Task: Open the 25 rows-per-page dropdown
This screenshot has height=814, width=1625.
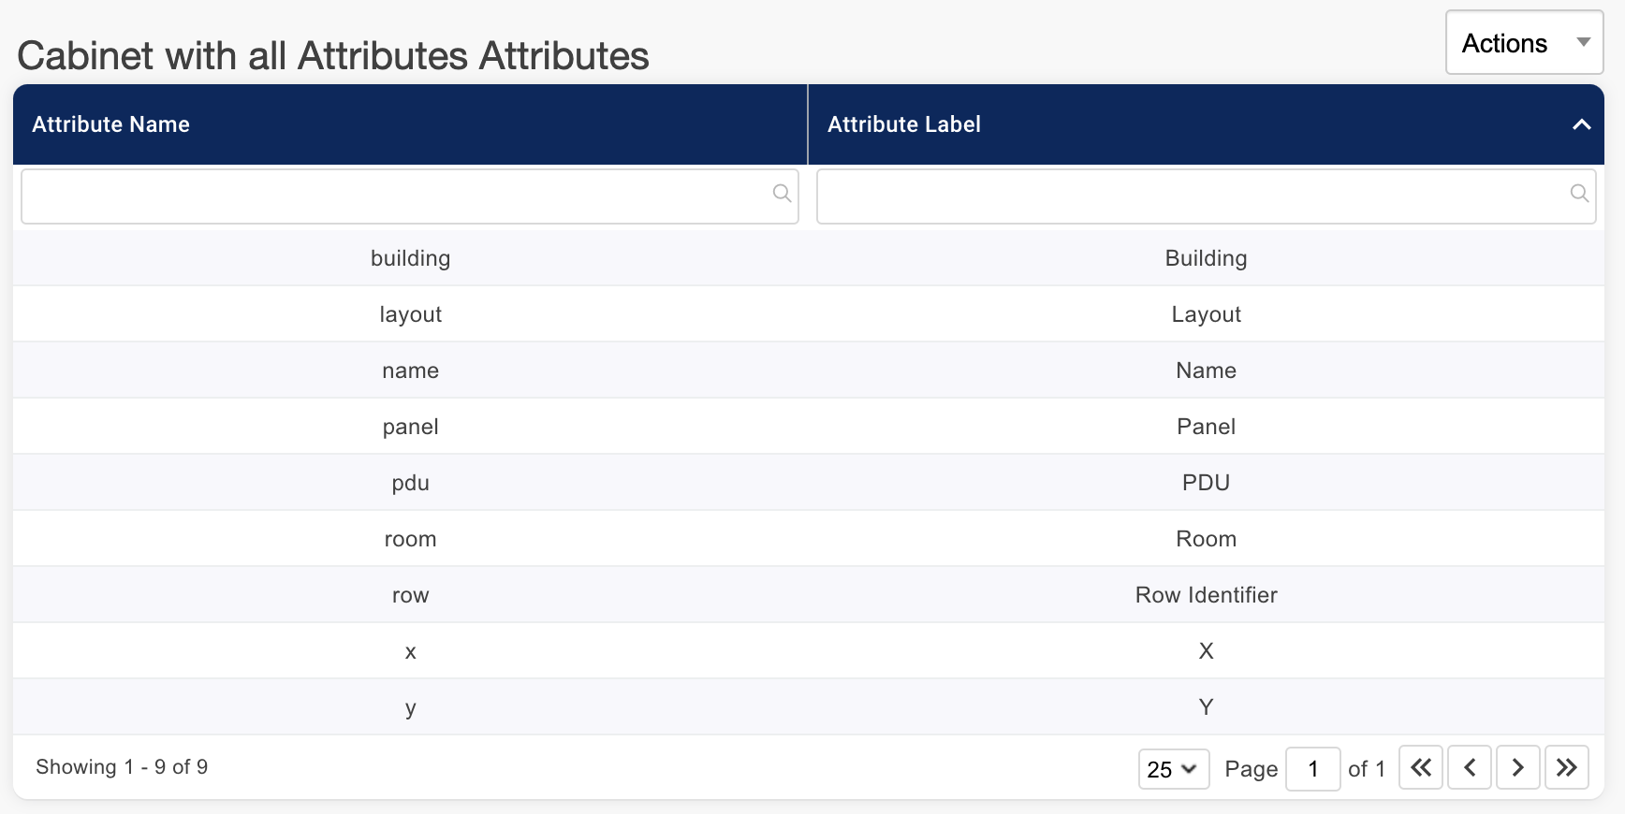Action: (x=1173, y=769)
